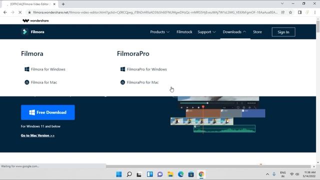Open Windows taskbar search
Screen dimensions: 320x180
[x=129, y=174]
